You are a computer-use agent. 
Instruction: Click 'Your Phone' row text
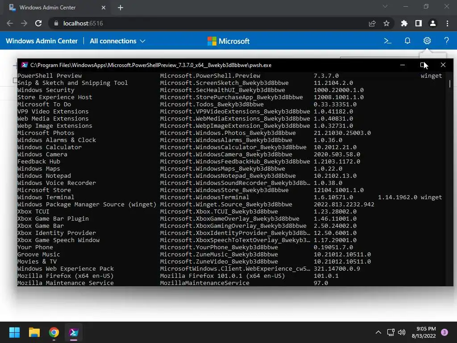(x=35, y=247)
